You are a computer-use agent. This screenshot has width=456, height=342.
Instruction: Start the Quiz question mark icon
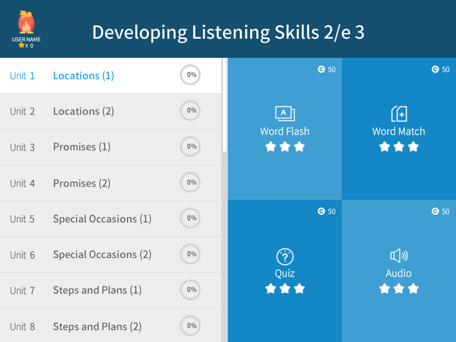[x=285, y=256]
